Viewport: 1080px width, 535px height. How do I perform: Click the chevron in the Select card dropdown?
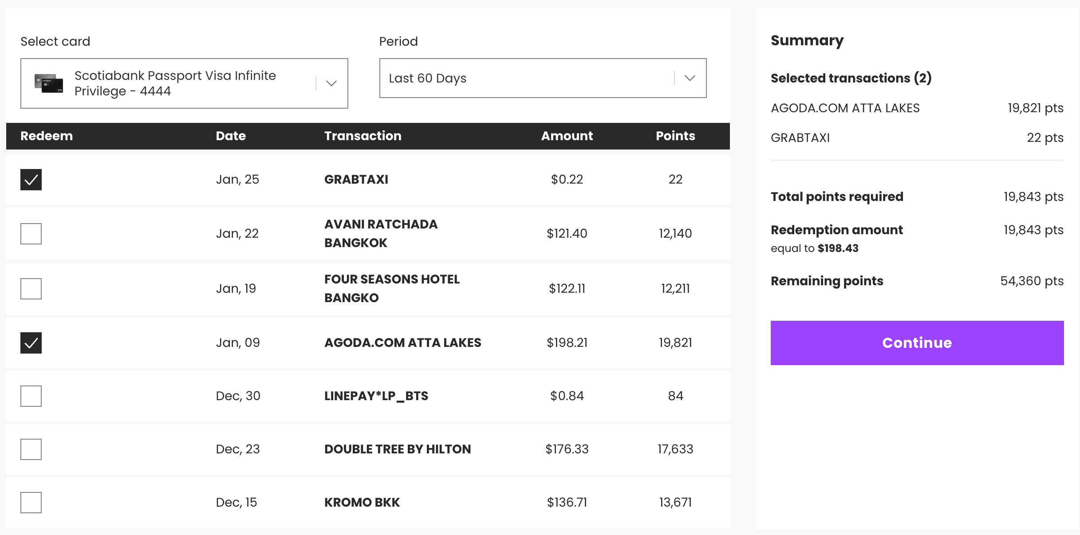tap(331, 83)
